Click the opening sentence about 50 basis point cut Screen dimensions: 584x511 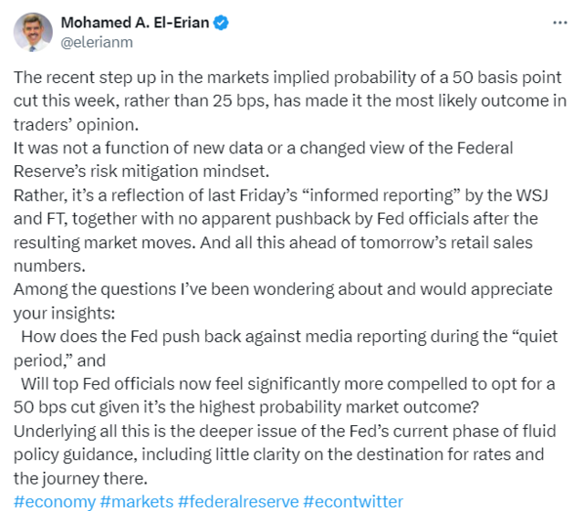point(287,77)
